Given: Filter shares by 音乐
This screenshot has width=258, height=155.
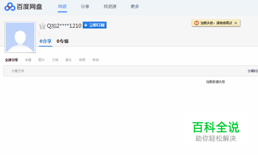Looking at the screenshot, I should pos(69,60).
